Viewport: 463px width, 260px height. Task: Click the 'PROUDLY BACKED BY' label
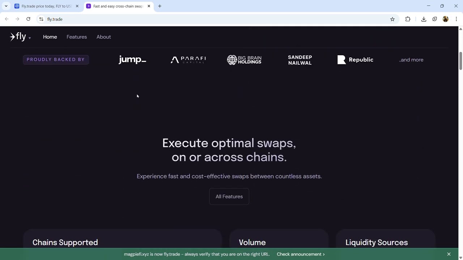pos(56,60)
